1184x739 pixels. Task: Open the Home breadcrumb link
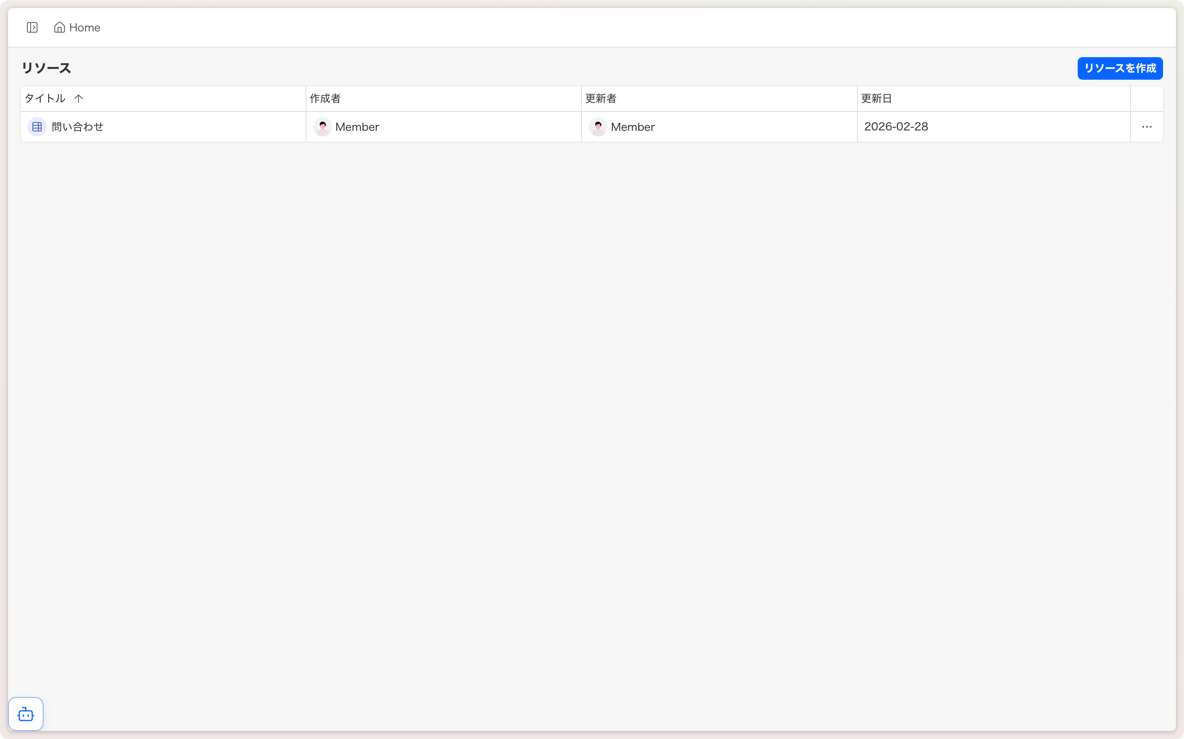(85, 27)
